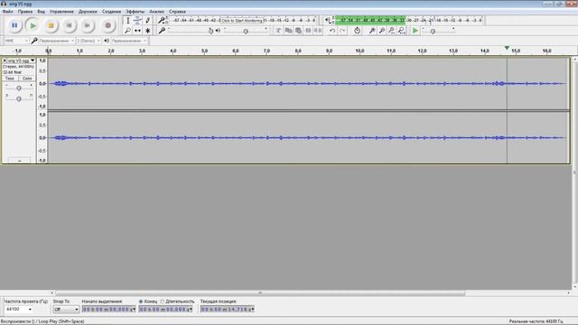
Task: Open the Справка menu
Action: [x=177, y=12]
